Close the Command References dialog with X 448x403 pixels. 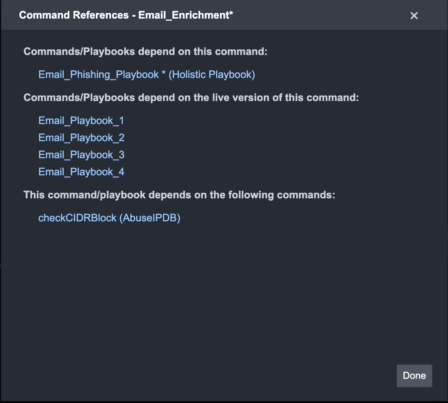[414, 16]
